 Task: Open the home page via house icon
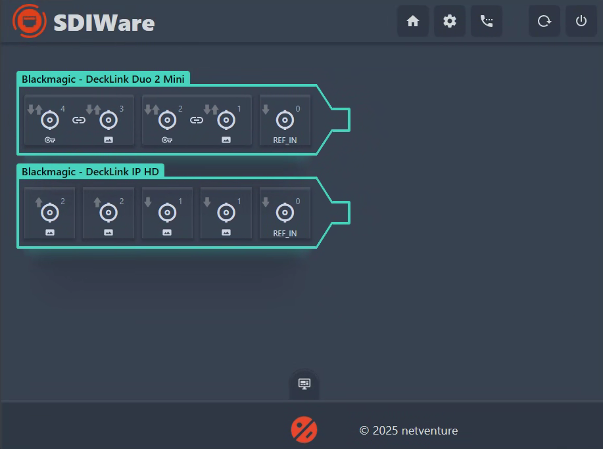412,21
